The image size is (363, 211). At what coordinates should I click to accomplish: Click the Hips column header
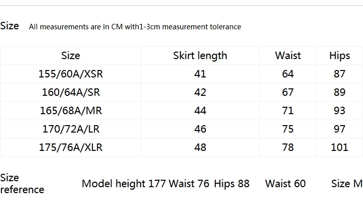point(340,56)
